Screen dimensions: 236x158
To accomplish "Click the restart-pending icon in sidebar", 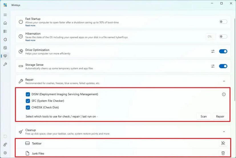I will 5,136.
